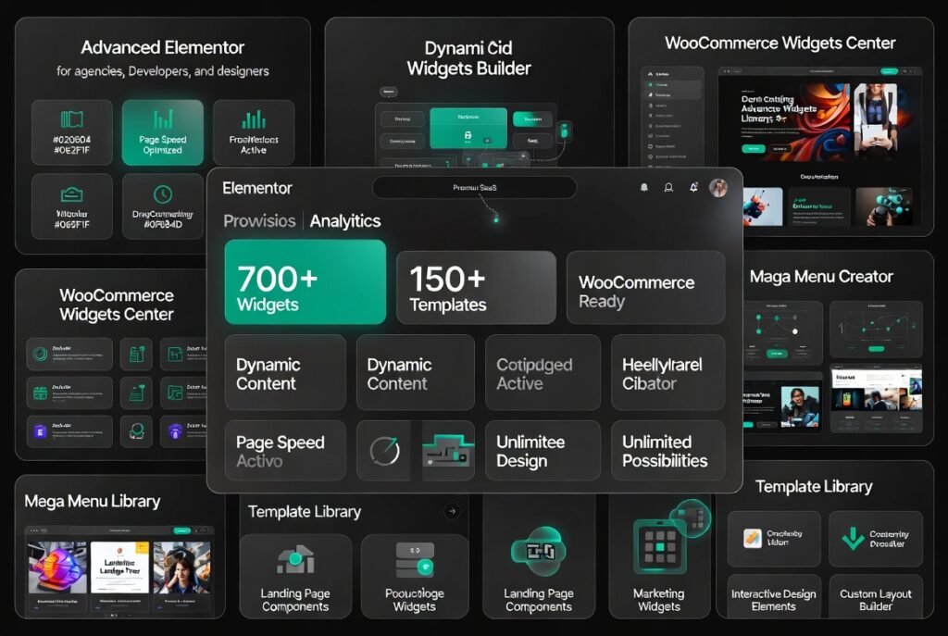Click green pill button in WooCommerce preview top bar
The height and width of the screenshot is (636, 948).
click(889, 71)
